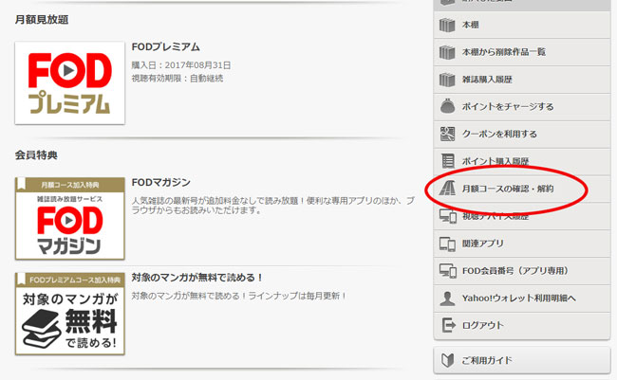Open ご利用ガイド
This screenshot has height=380, width=617.
click(522, 360)
